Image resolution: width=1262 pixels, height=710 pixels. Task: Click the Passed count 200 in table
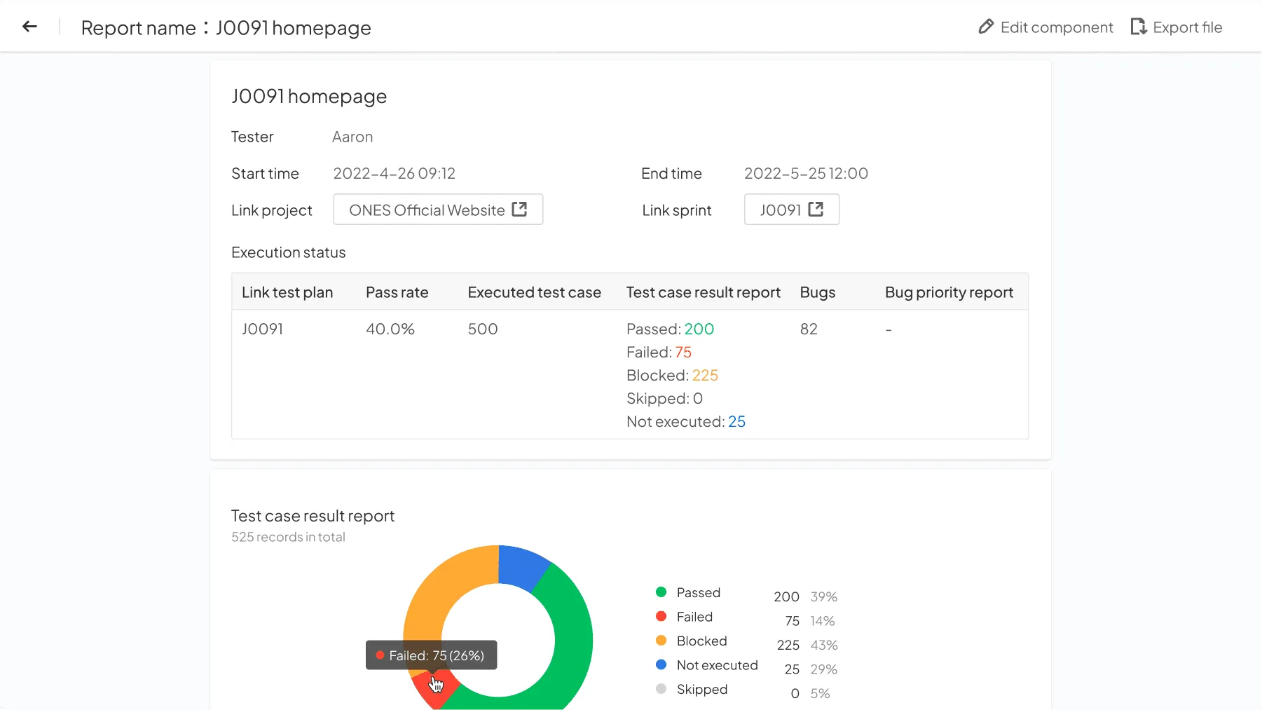[699, 329]
